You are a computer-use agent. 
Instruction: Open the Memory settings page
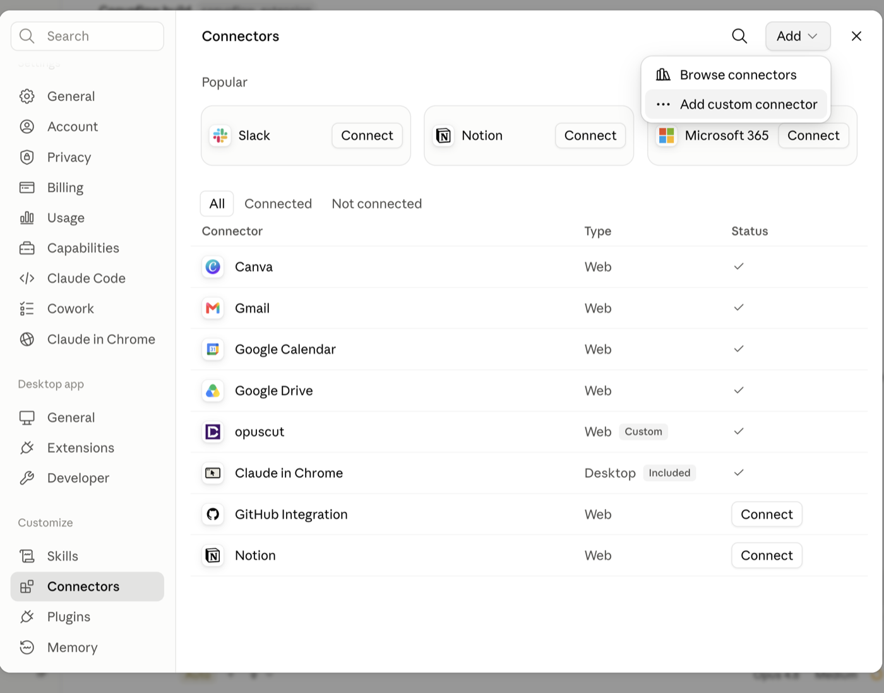click(87, 648)
